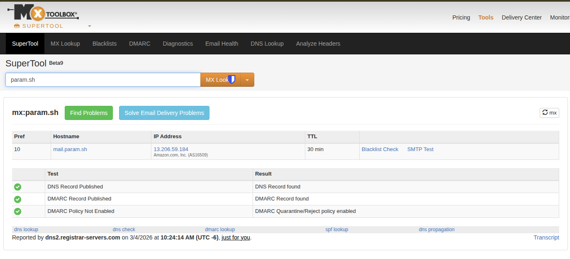Run the Blacklist Check link

(380, 149)
